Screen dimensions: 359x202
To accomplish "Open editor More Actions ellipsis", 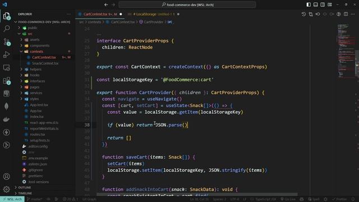I will coord(353,14).
